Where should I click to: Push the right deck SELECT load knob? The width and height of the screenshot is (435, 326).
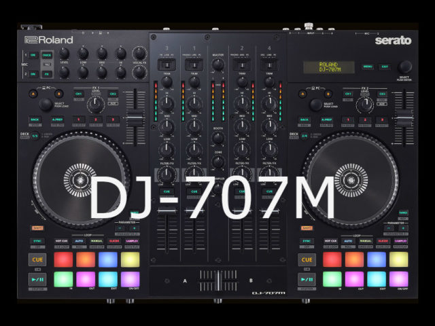pos(315,105)
